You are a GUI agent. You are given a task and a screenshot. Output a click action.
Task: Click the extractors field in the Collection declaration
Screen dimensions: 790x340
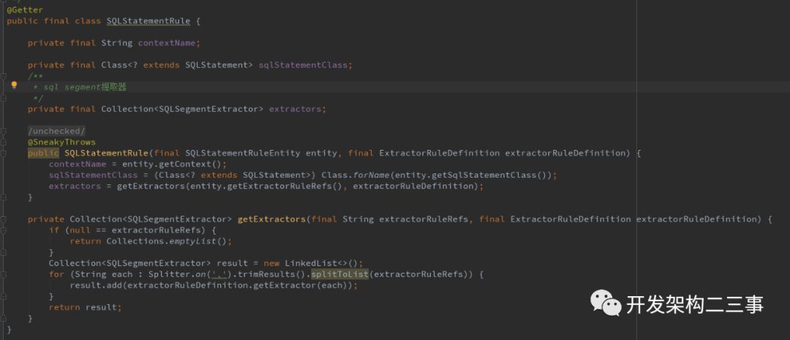[x=295, y=109]
